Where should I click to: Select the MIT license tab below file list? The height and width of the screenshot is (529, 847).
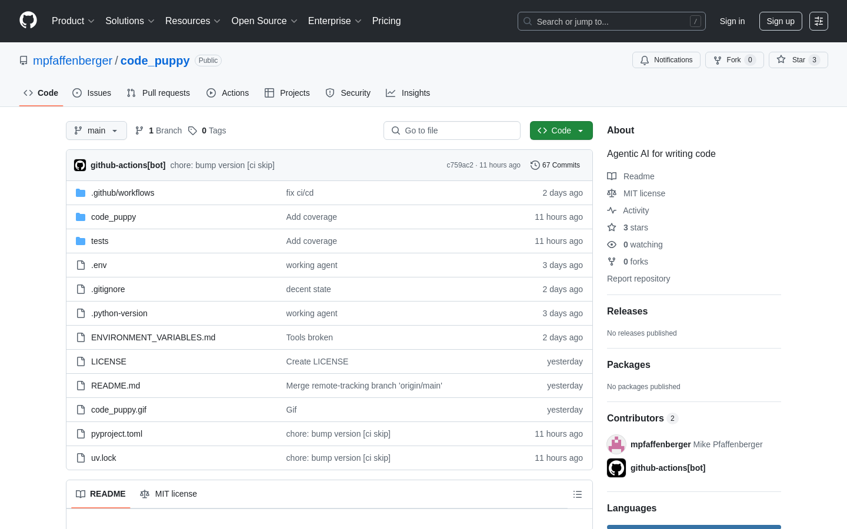click(168, 494)
